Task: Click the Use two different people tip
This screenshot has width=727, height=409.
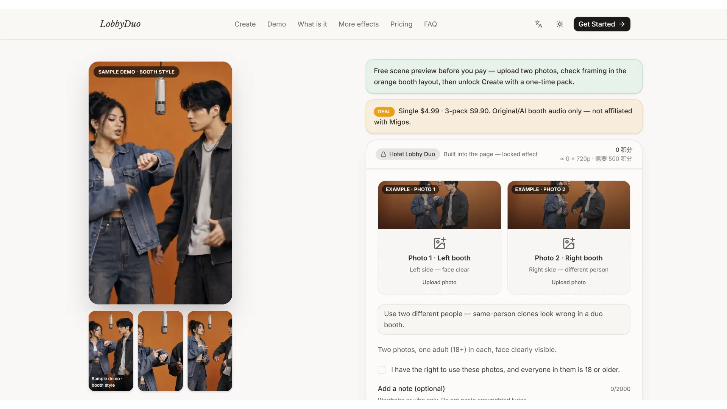Action: [504, 319]
